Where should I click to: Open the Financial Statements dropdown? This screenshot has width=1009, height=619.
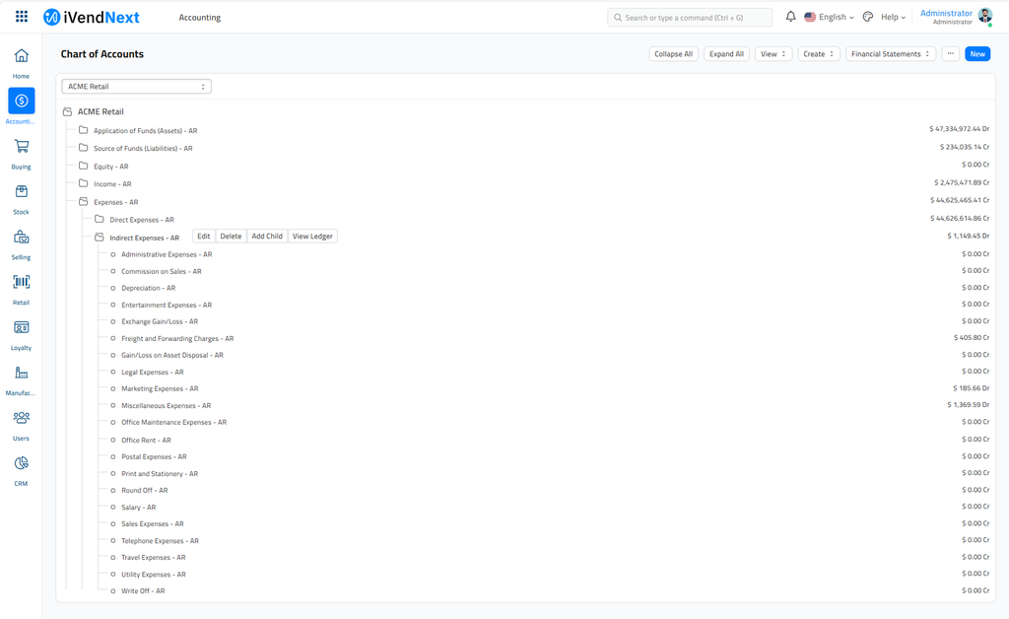[x=890, y=54]
